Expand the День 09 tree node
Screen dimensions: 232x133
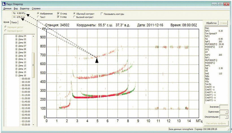16,52
